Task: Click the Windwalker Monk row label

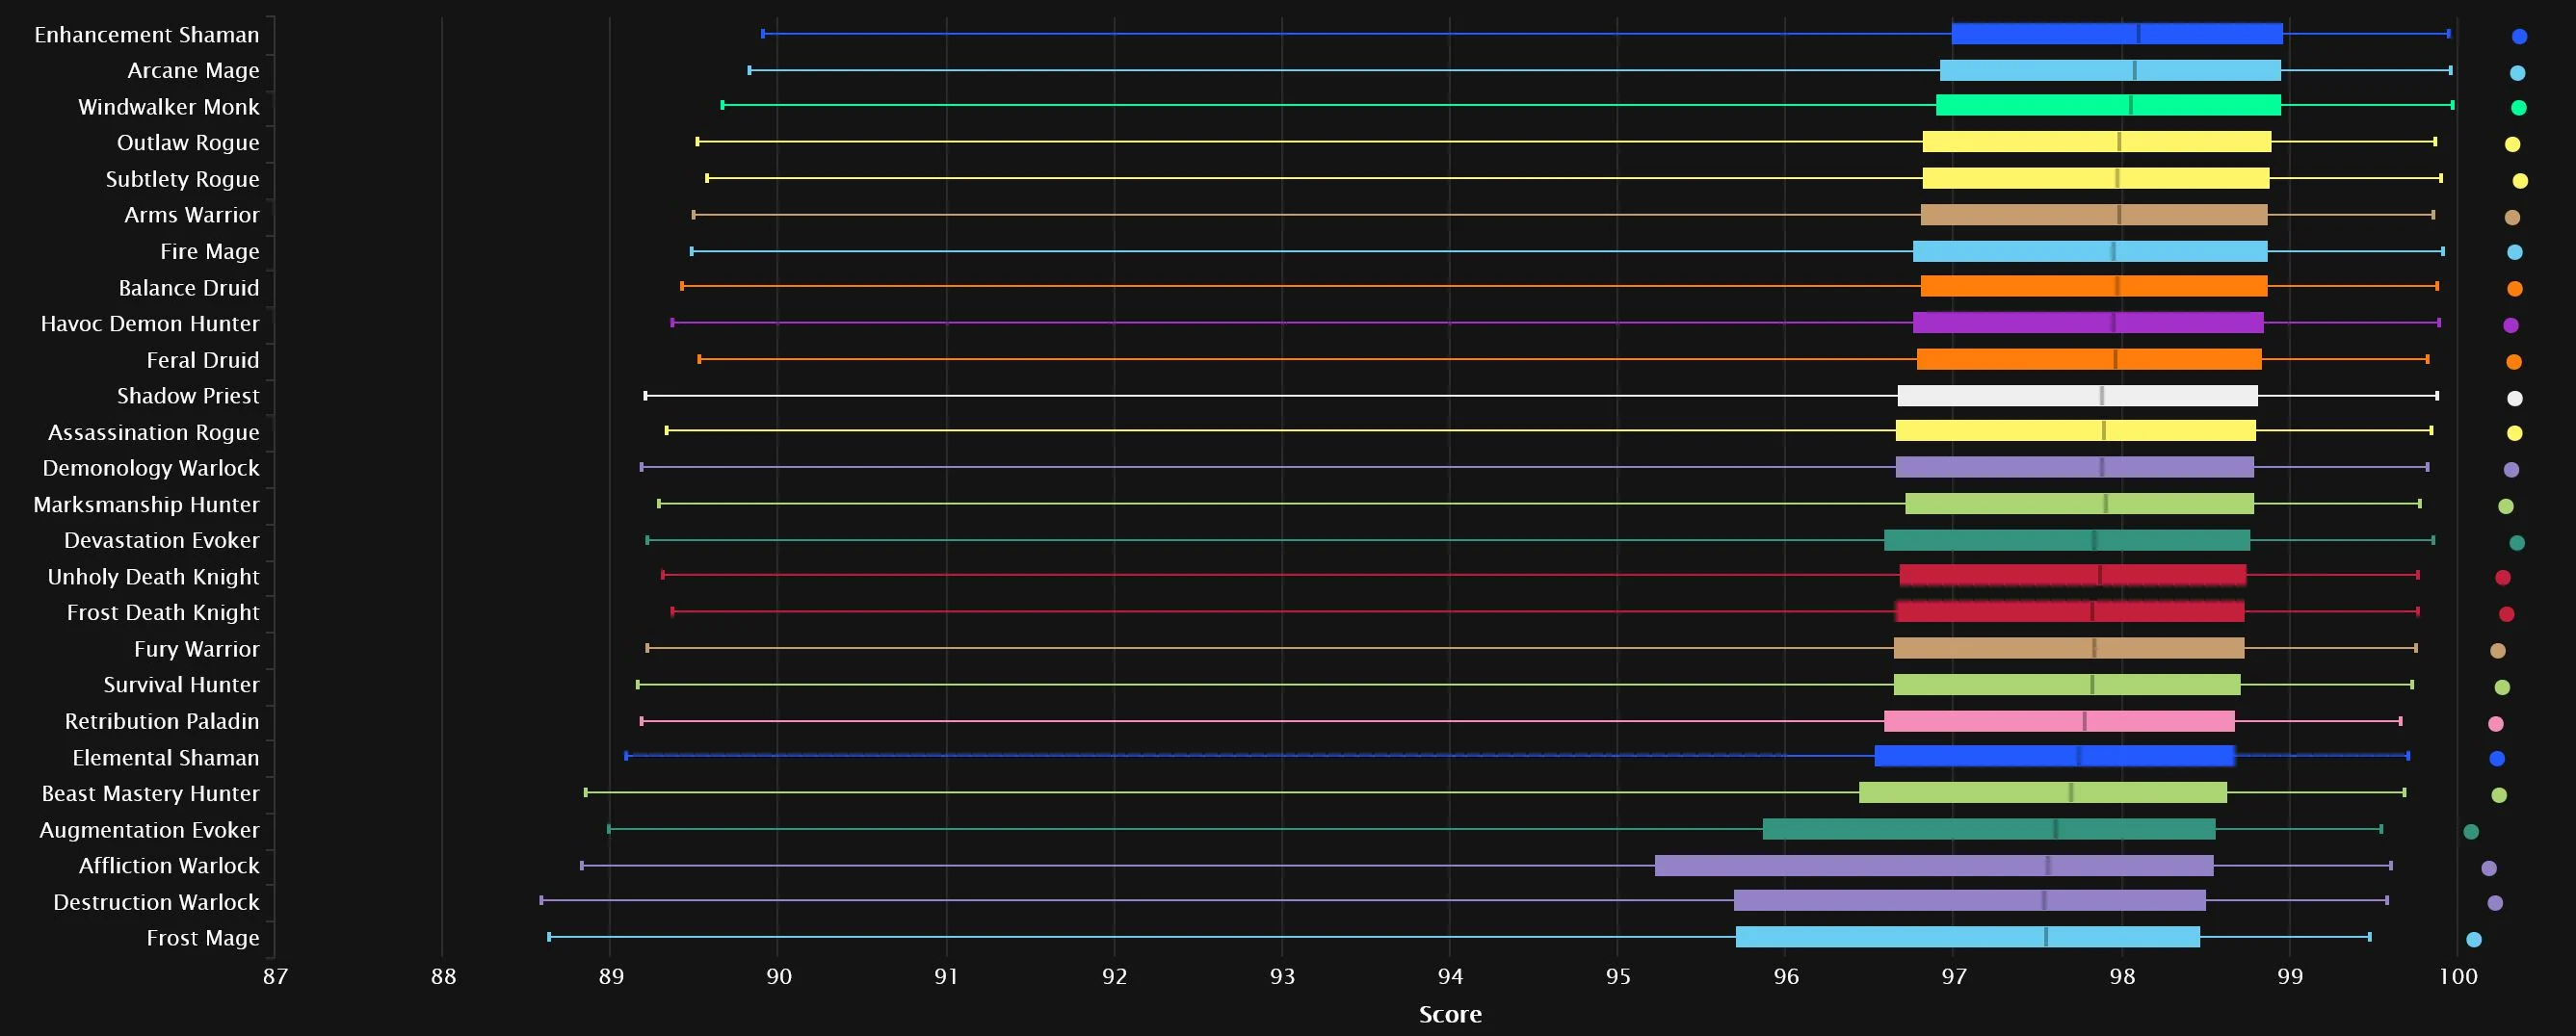Action: click(x=168, y=107)
